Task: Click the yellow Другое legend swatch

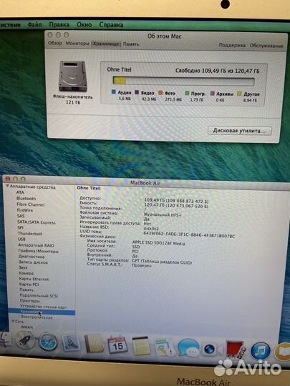Action: tap(239, 94)
